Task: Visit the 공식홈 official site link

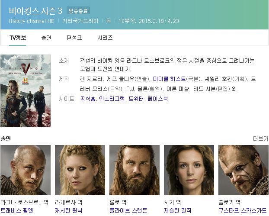Action: (x=88, y=99)
